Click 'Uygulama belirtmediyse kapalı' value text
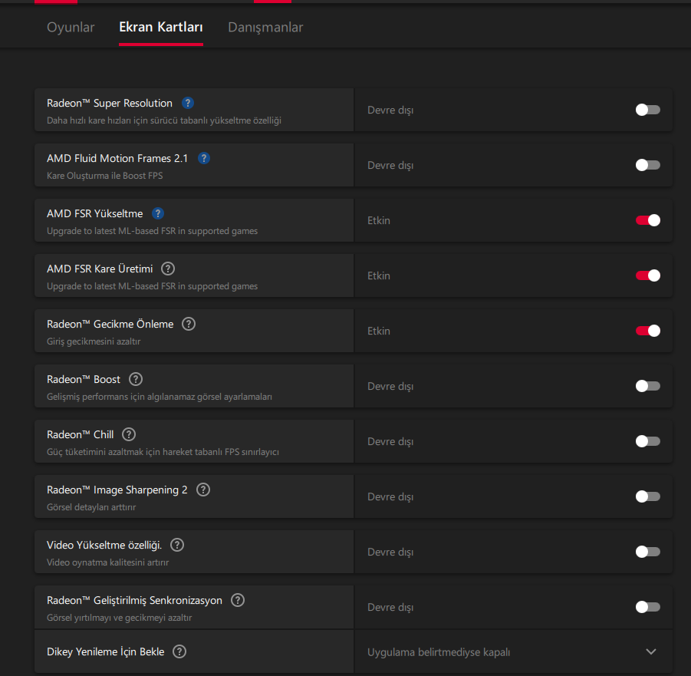Image resolution: width=691 pixels, height=676 pixels. coord(439,652)
